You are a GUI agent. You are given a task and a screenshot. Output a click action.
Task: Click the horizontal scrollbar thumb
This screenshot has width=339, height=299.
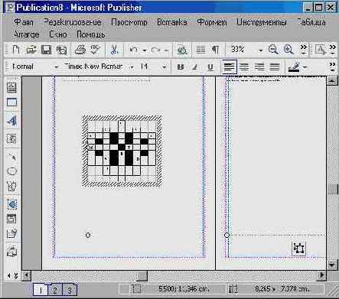click(142, 275)
